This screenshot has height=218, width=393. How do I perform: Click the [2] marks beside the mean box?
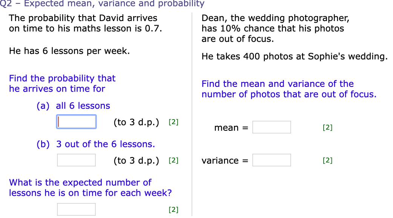(327, 127)
